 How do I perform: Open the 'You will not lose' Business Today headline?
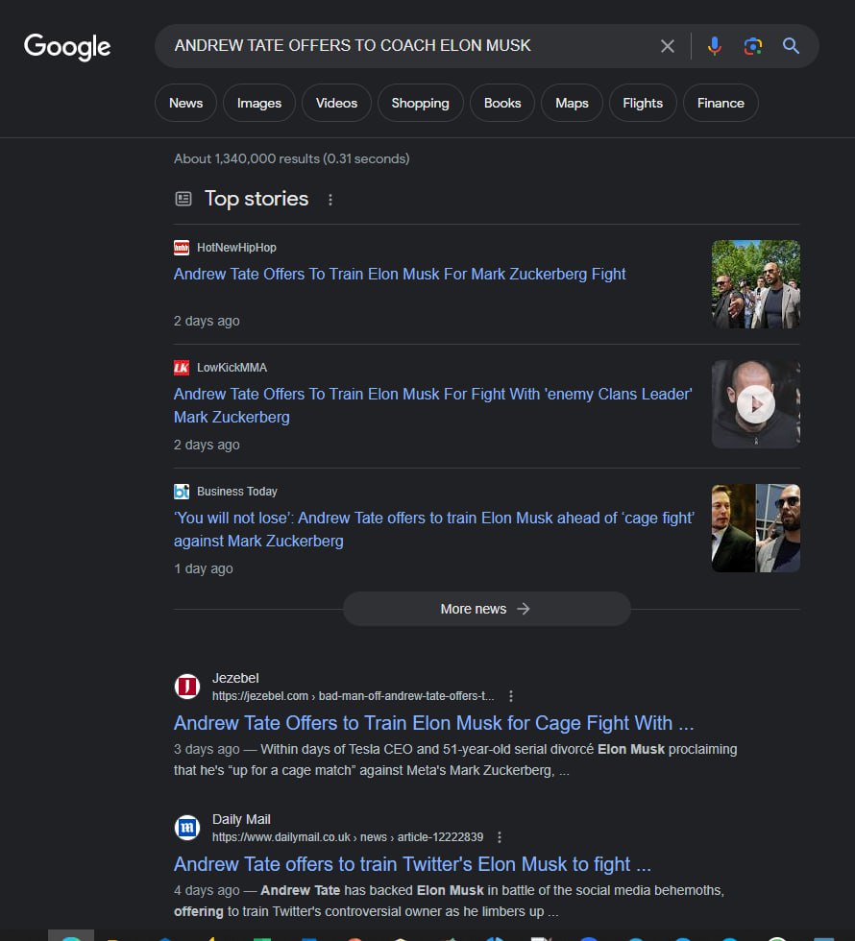pyautogui.click(x=434, y=529)
